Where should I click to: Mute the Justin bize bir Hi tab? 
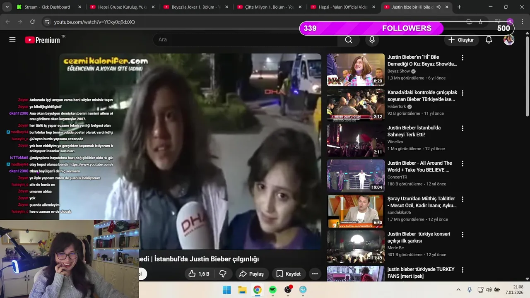(x=438, y=7)
